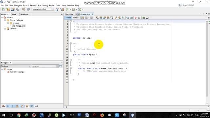Collapse the my.app package node
The image size is (210, 118).
[8, 23]
